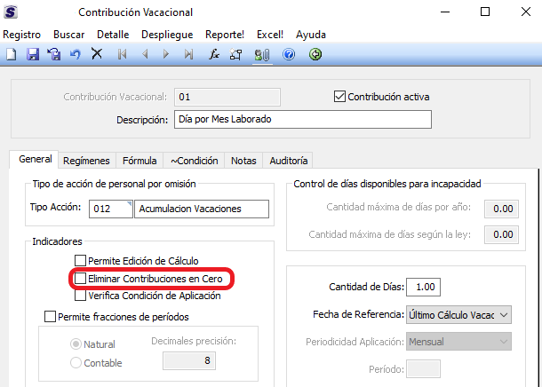The height and width of the screenshot is (387, 542).
Task: Check Permite fracciones de períodos
Action: 50,317
